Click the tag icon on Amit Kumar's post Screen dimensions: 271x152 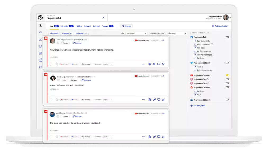(57, 137)
